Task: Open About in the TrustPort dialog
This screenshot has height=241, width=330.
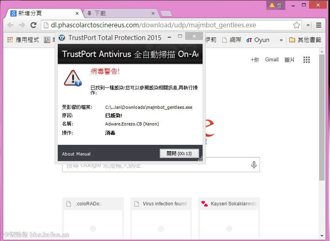Action: (68, 154)
